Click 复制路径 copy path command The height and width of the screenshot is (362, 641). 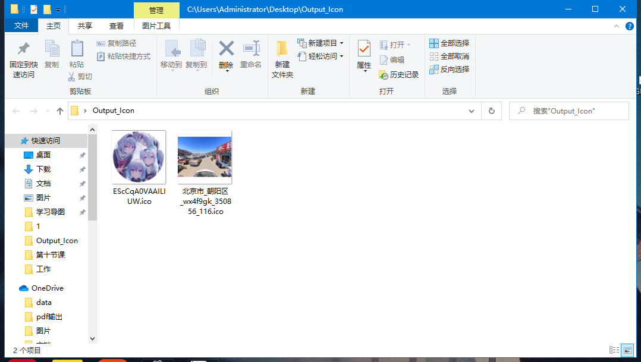117,43
